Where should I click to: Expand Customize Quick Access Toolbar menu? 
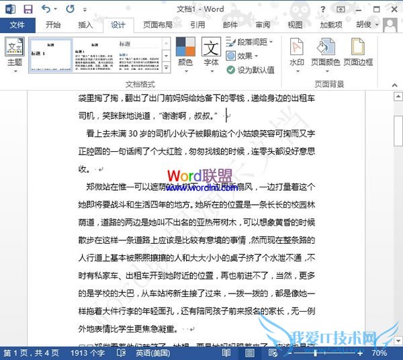coord(85,10)
